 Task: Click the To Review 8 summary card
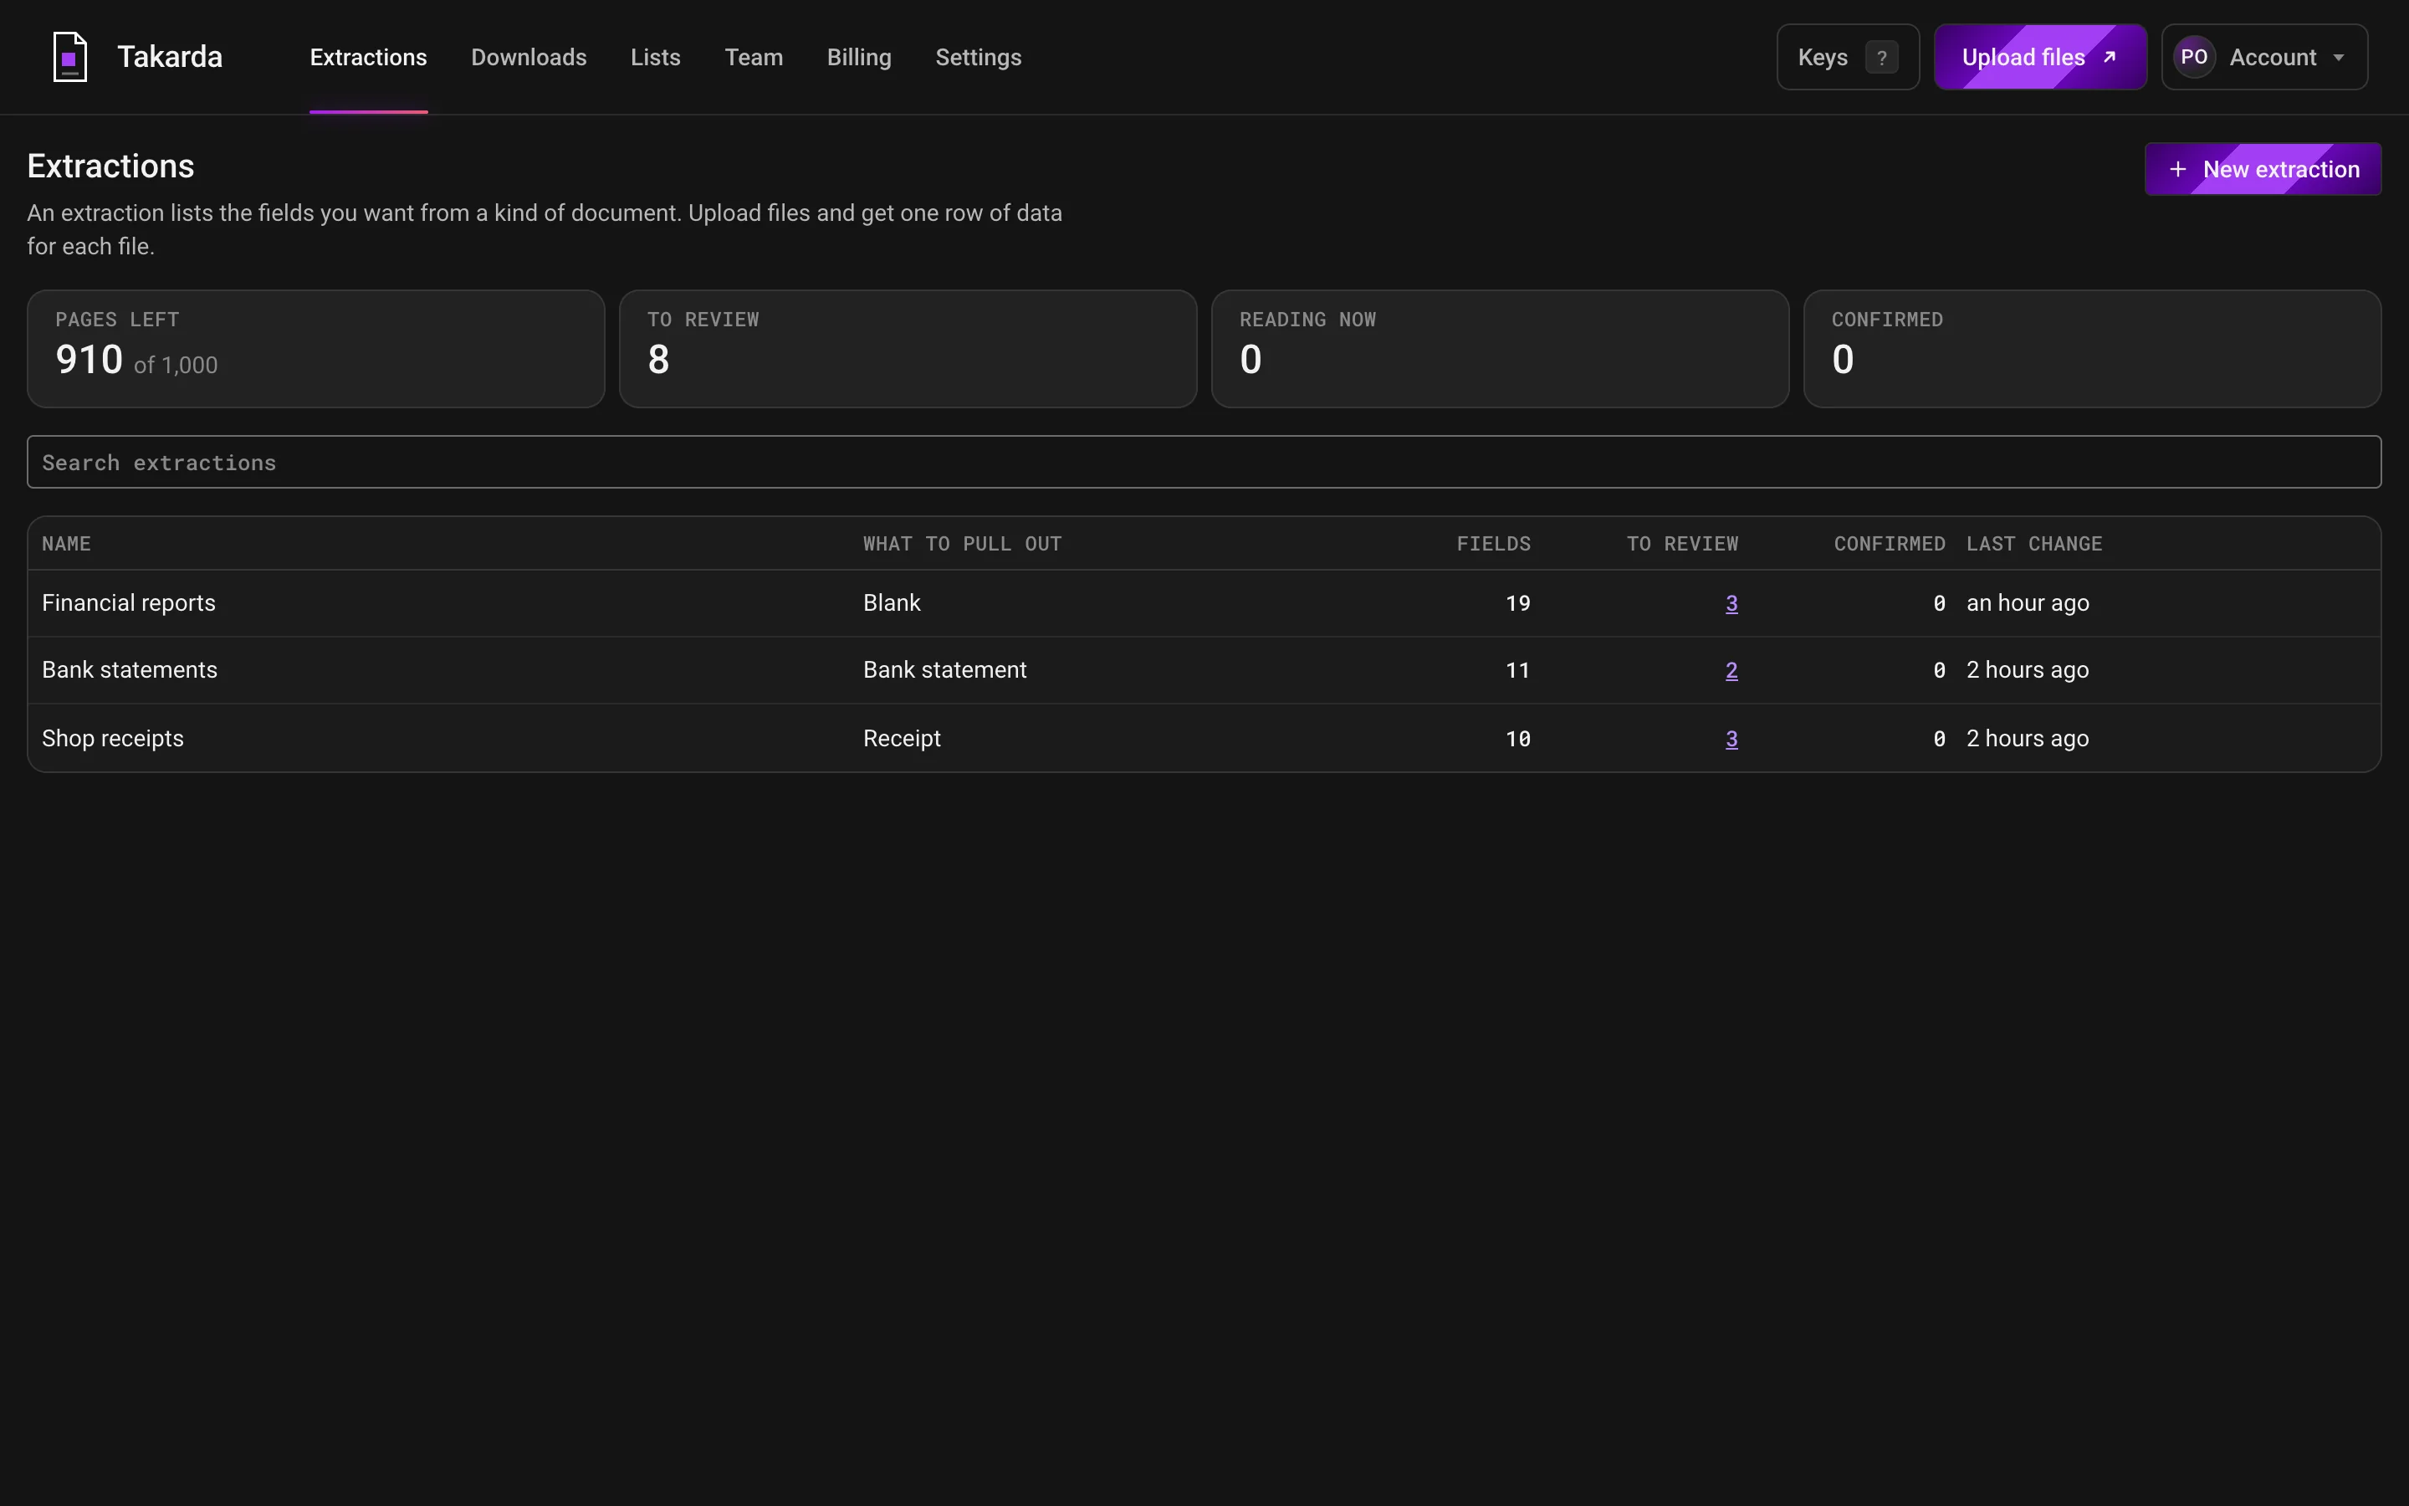click(x=908, y=349)
